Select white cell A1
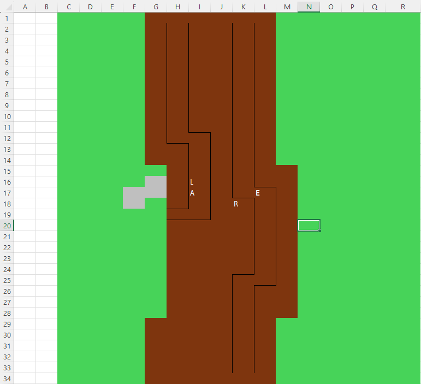The image size is (421, 384). [x=25, y=18]
